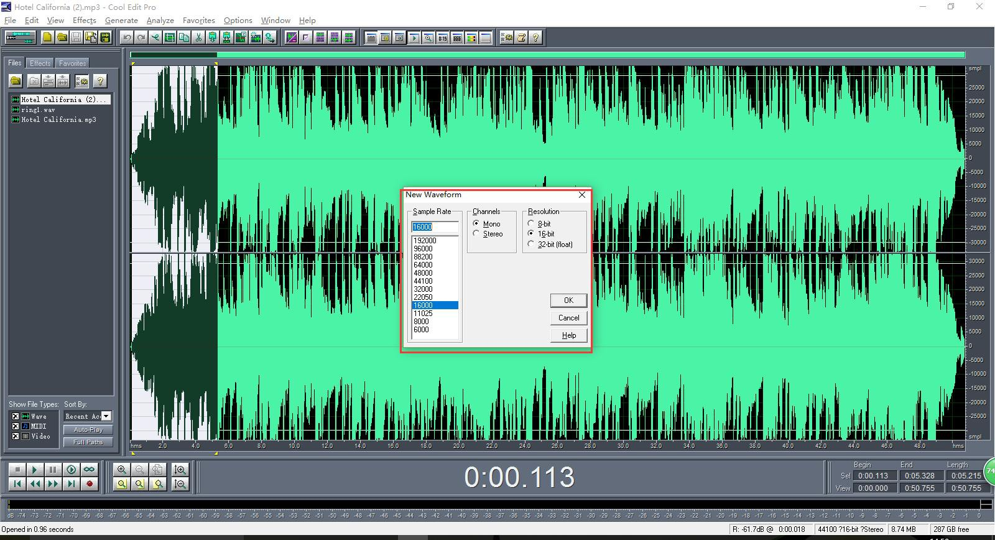Select 44100 in the sample rate list
The image size is (995, 540).
point(423,281)
